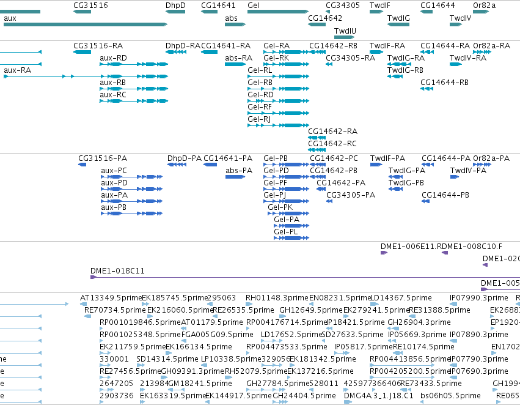Select the CG31516-RA transcript
520x405 pixels.
(x=82, y=52)
